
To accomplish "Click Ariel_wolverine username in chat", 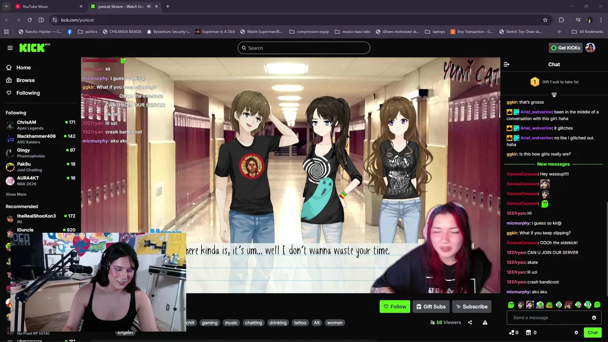I will tap(536, 112).
